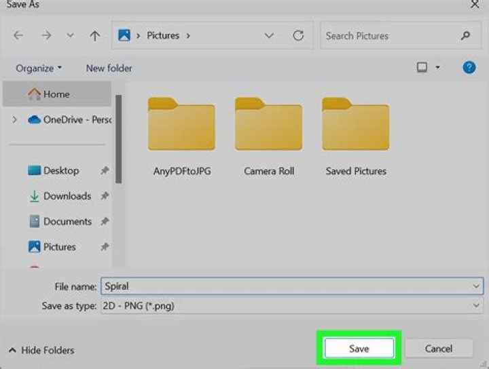Open Downloads in navigation pane

point(60,196)
